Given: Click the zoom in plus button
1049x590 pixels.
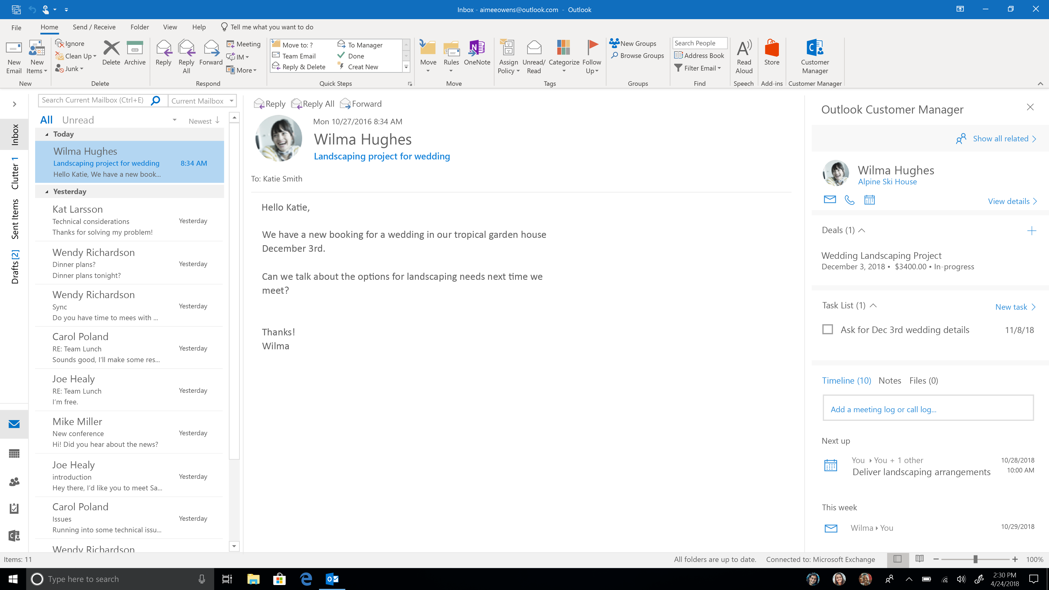Looking at the screenshot, I should click(x=1015, y=559).
